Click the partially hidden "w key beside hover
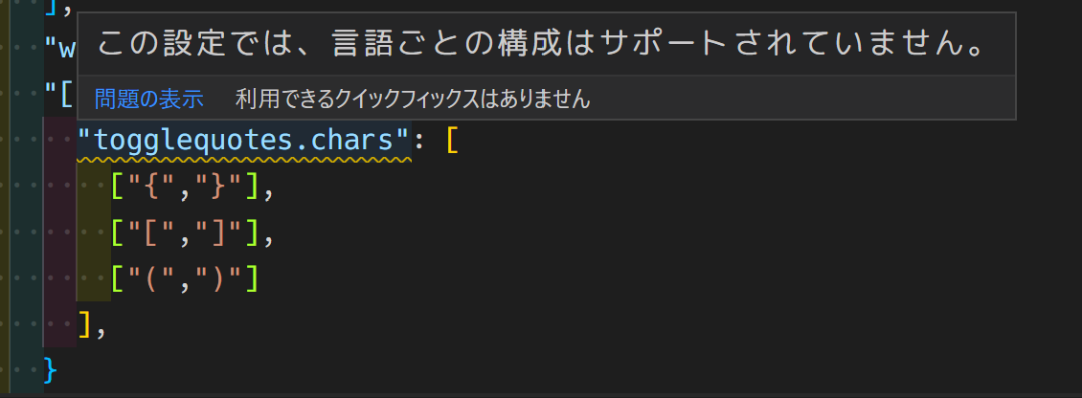The height and width of the screenshot is (398, 1082). 60,50
